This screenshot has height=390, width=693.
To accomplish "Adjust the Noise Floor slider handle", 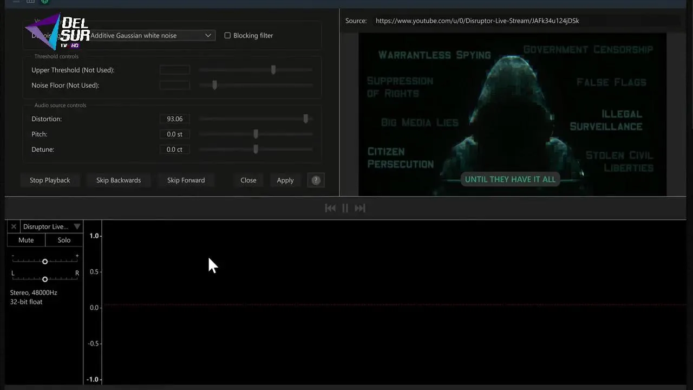I will coord(215,85).
